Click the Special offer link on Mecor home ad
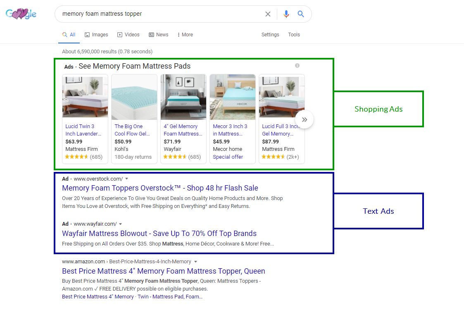464x310 pixels. click(x=228, y=157)
